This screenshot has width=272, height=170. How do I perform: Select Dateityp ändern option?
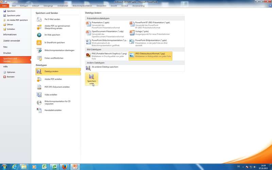(58, 71)
